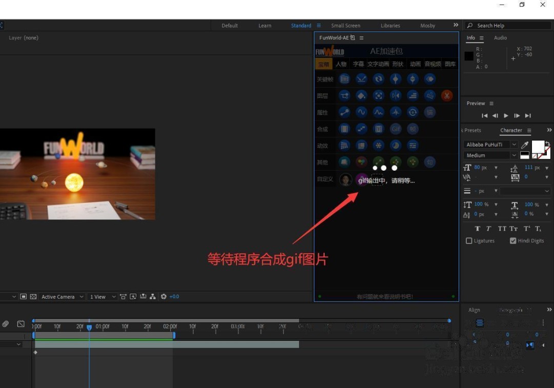
Task: Switch to the Learn workspace
Action: (265, 26)
